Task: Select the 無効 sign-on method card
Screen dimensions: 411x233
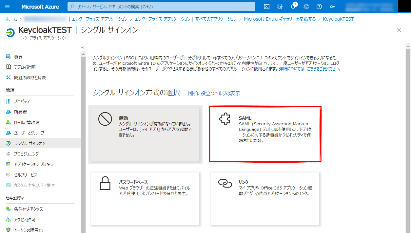Action: point(145,134)
